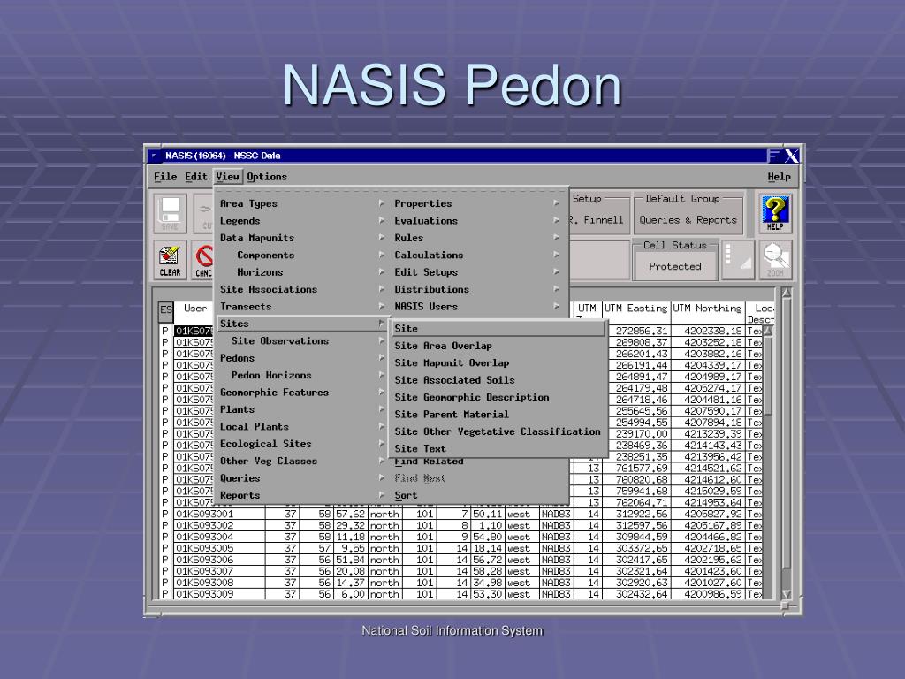Click Queries & Reports default group field
Image resolution: width=905 pixels, height=679 pixels.
click(688, 220)
